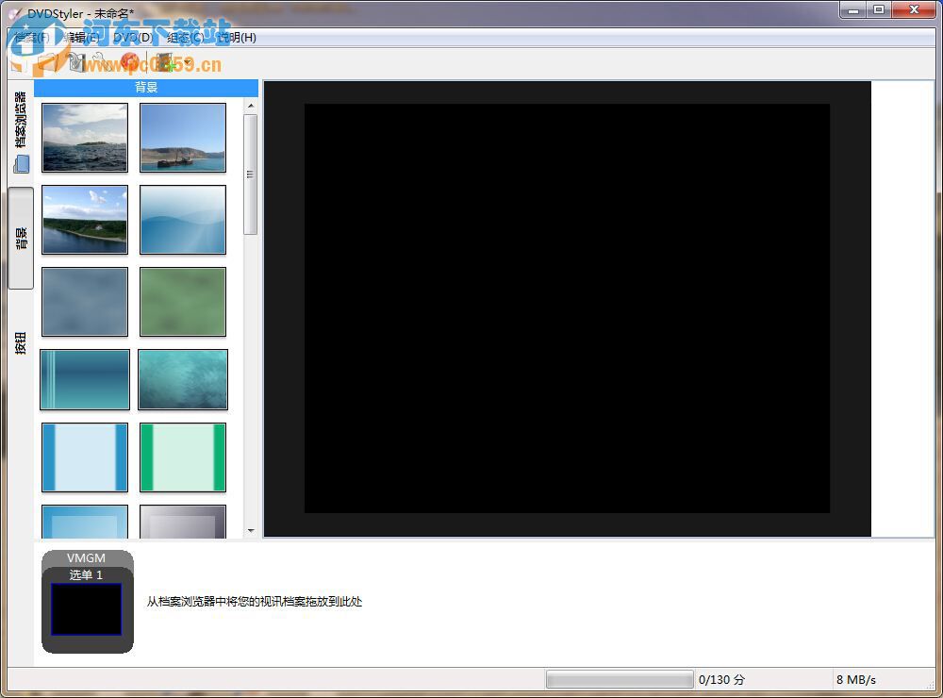Open the 说明(H) help menu
The image size is (943, 698).
click(238, 38)
